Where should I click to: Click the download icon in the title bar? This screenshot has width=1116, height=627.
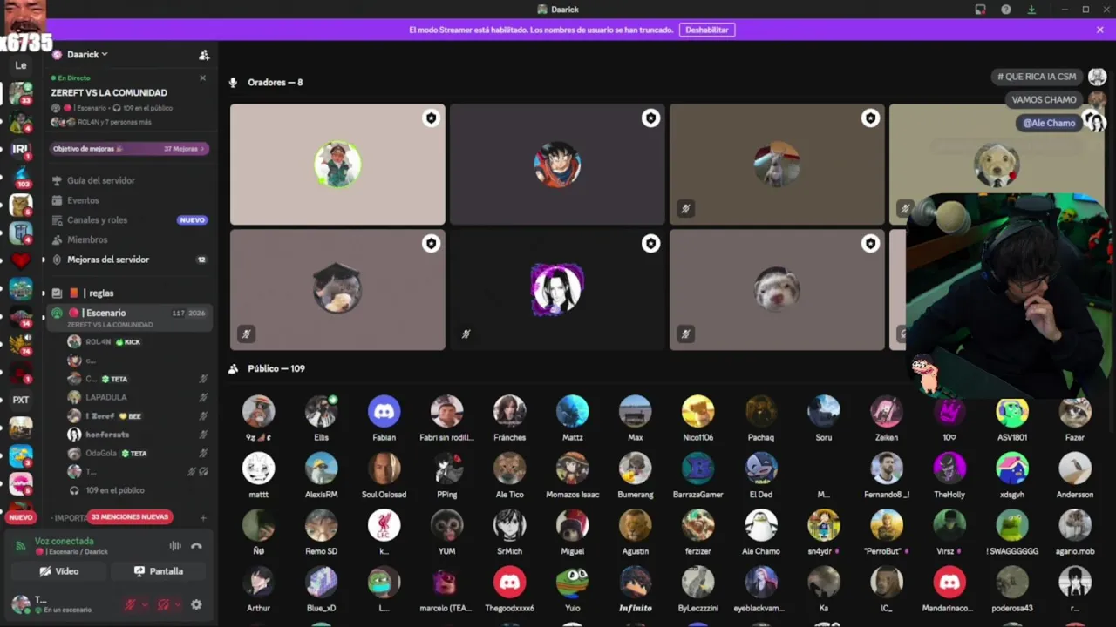[1031, 10]
